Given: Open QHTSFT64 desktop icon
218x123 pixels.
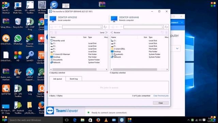Looking at the screenshot, I should (x=6, y=90).
